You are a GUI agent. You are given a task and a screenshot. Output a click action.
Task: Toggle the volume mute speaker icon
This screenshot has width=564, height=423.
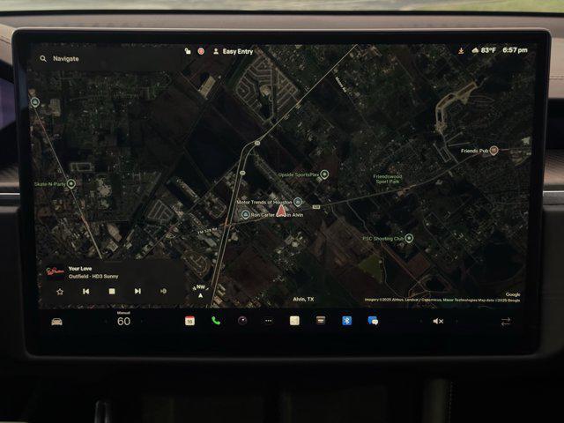coord(438,322)
